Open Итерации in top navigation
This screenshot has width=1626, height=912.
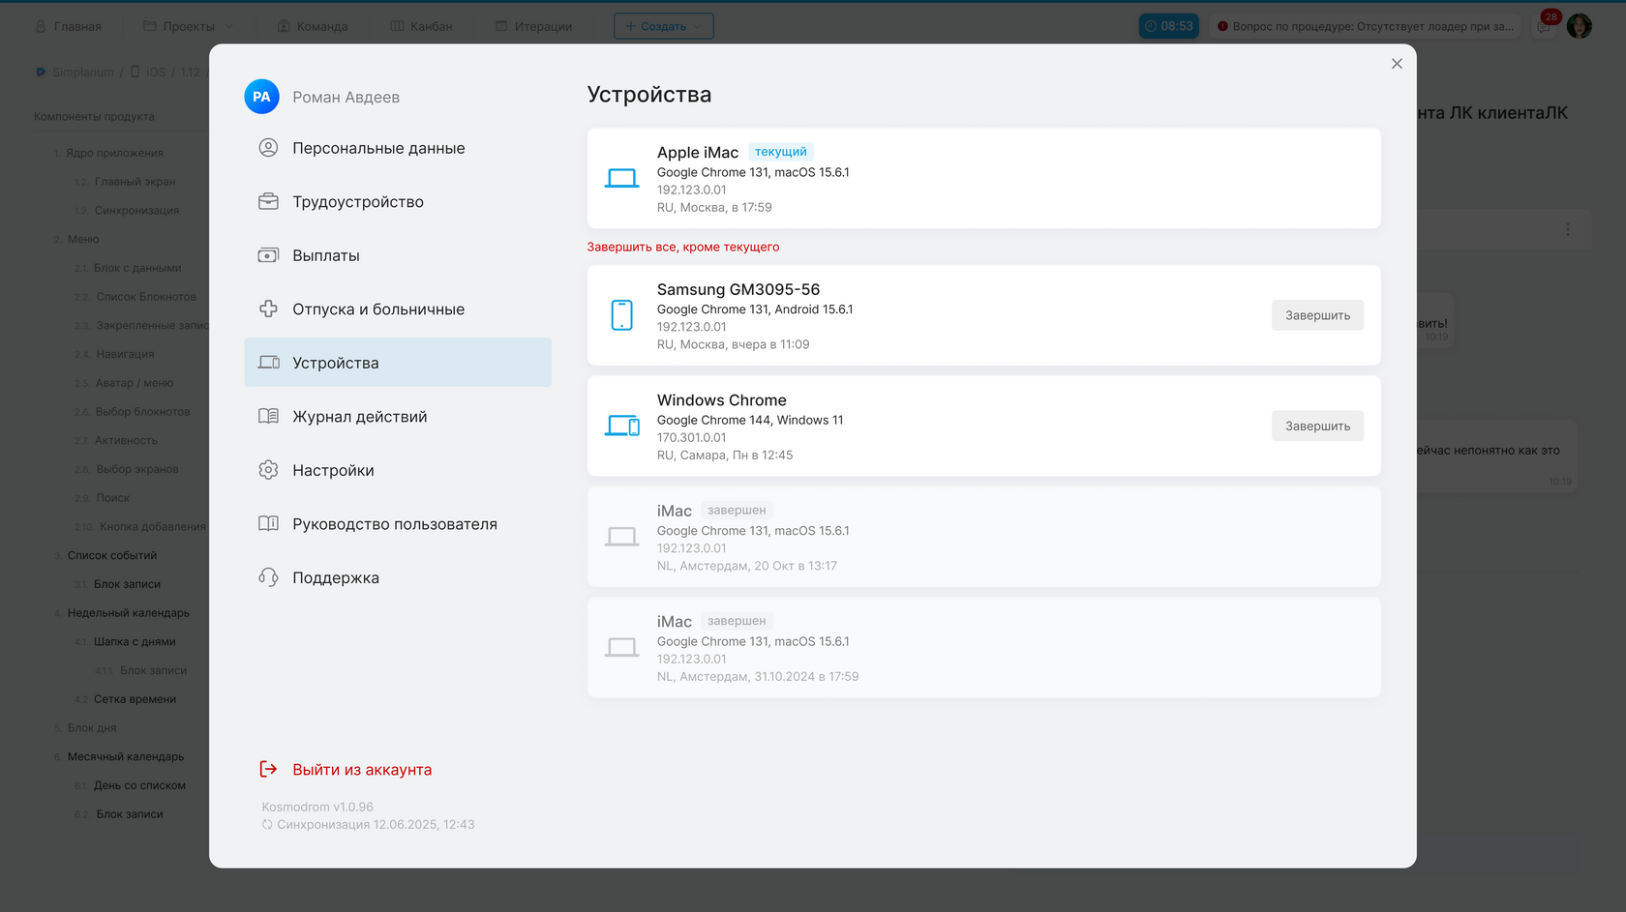click(533, 26)
